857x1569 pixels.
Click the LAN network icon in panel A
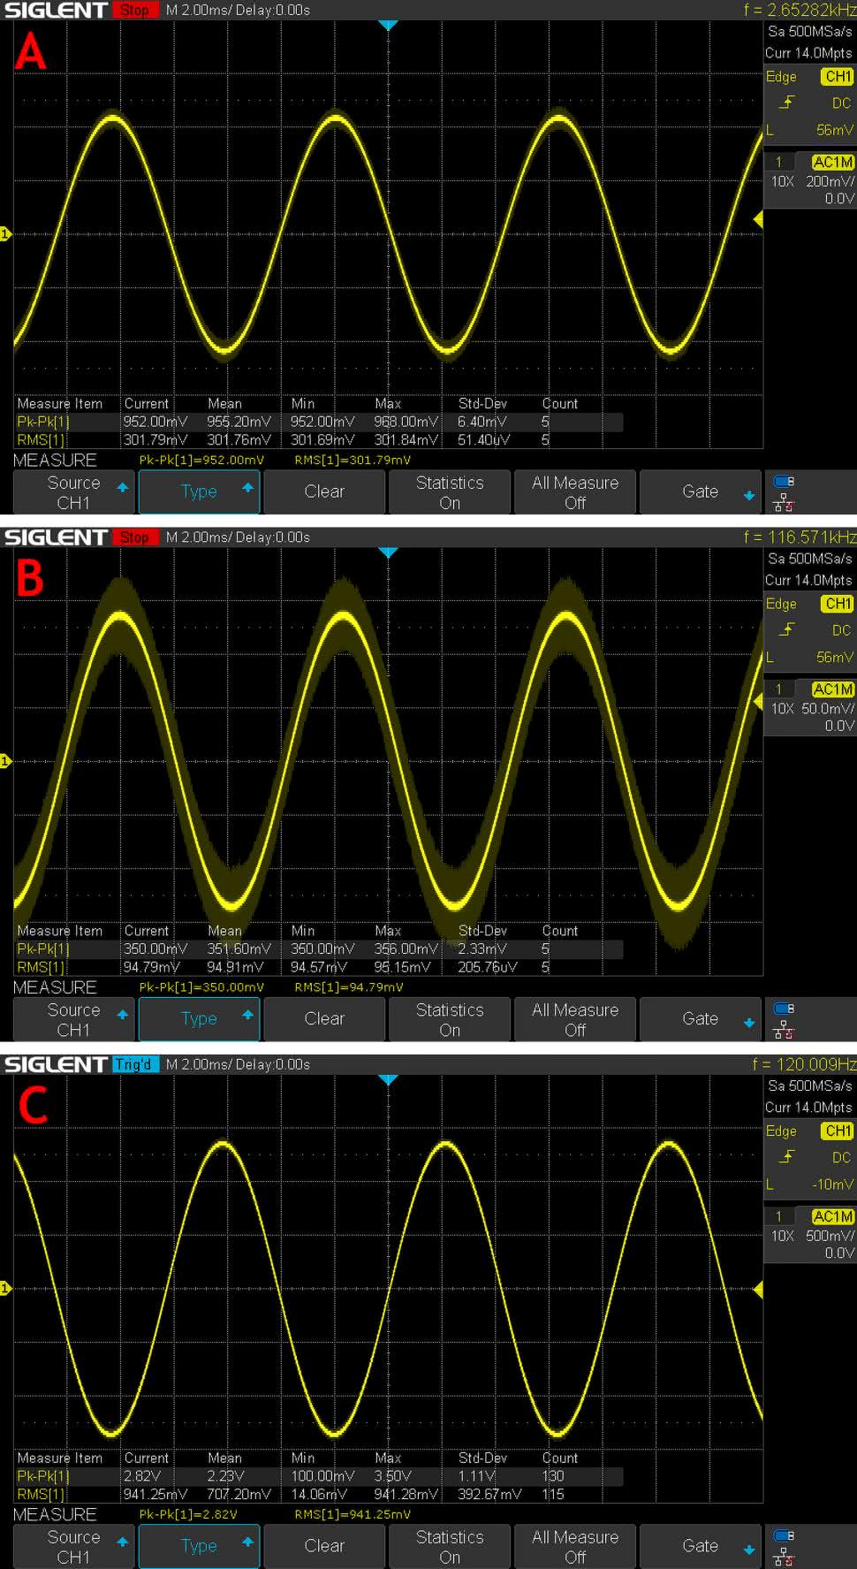pyautogui.click(x=783, y=504)
